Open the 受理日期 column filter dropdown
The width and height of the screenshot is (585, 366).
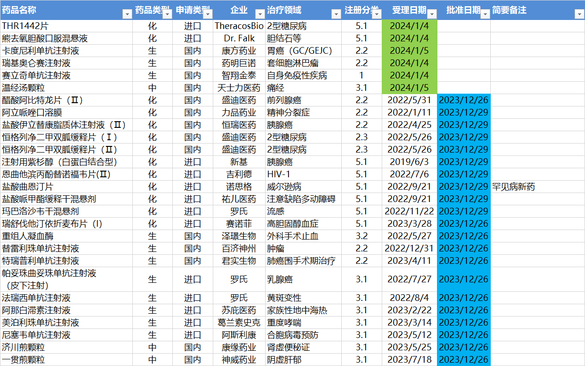[431, 14]
